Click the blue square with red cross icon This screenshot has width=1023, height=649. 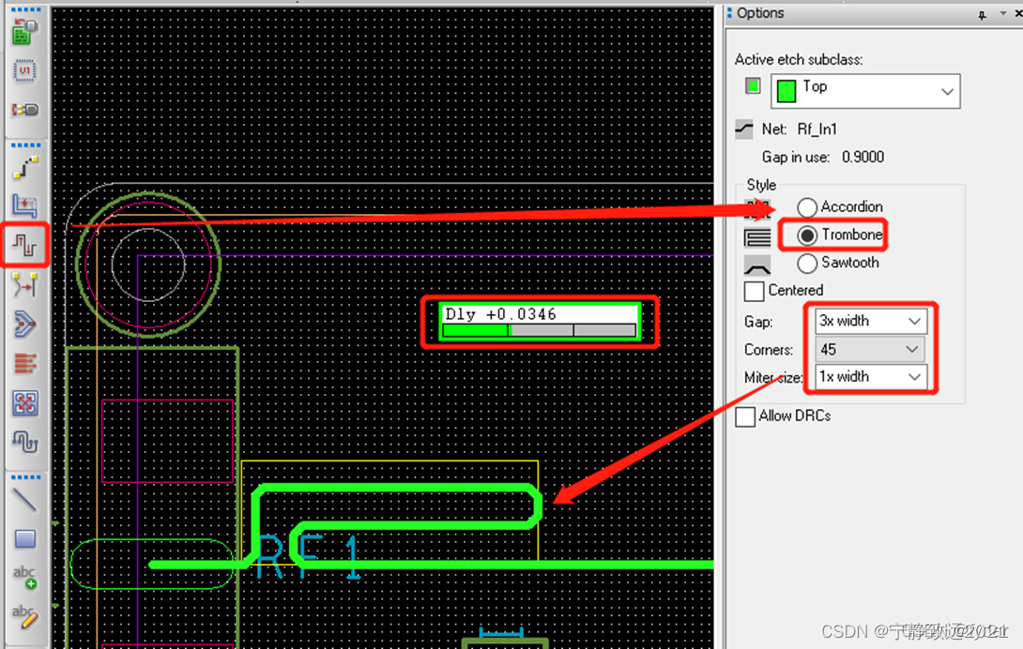click(x=24, y=403)
